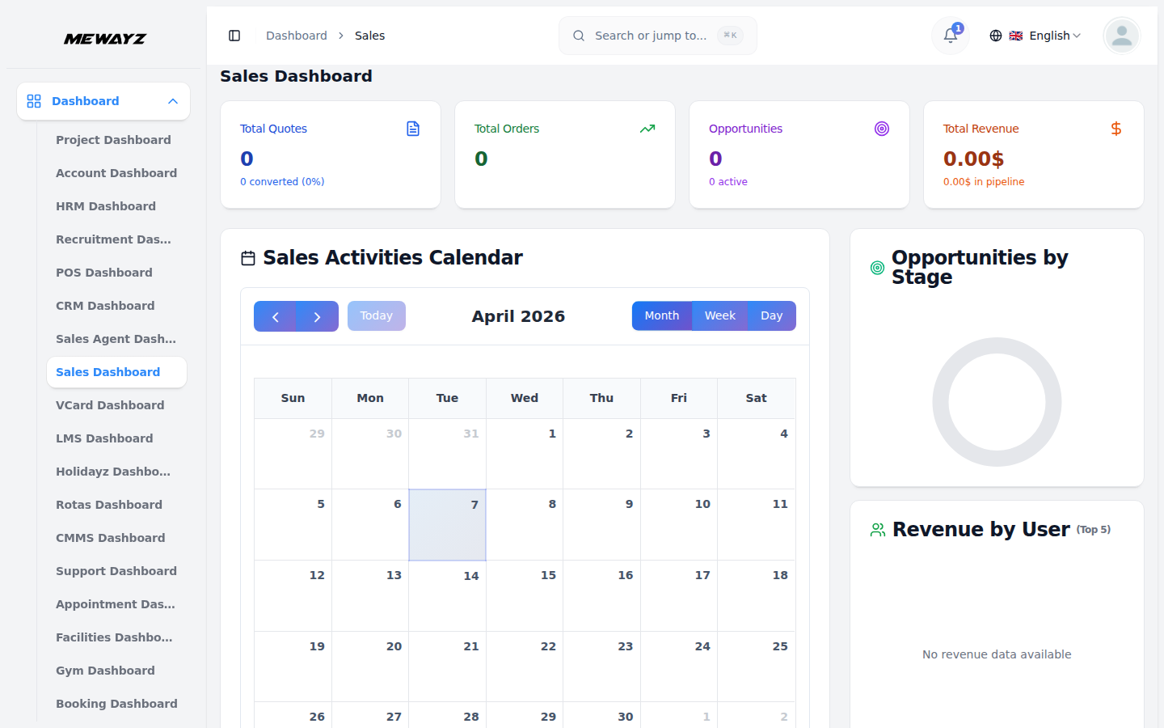Screen dimensions: 1164x728
Task: Collapse the Dashboard section chevron
Action: pyautogui.click(x=172, y=101)
